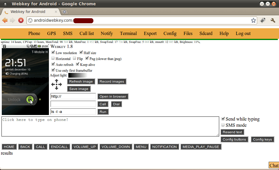Click the directional arrows cross icon

[57, 84]
